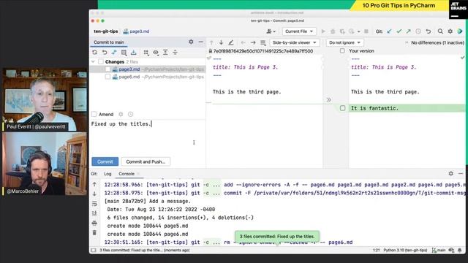Image resolution: width=468 pixels, height=263 pixels.
Task: Open Git tool window settings gear
Action: [x=450, y=174]
